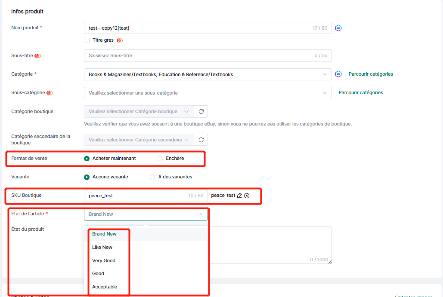This screenshot has height=297, width=443.
Task: Expand the Sous-catégorie dropdown
Action: pyautogui.click(x=208, y=93)
